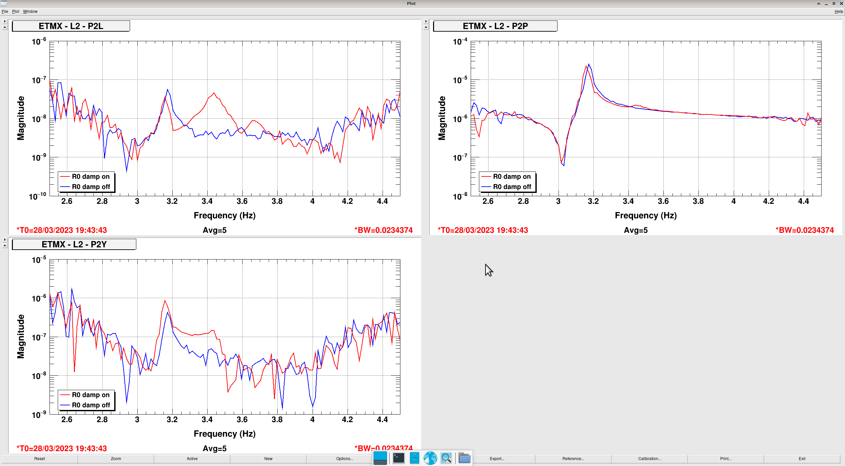845x466 pixels.
Task: Click roll-up arrow in window title bar
Action: (x=819, y=4)
